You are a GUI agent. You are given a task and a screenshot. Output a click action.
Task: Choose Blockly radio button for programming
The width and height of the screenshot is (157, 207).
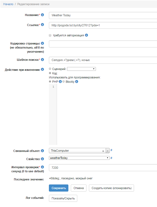click(64, 81)
